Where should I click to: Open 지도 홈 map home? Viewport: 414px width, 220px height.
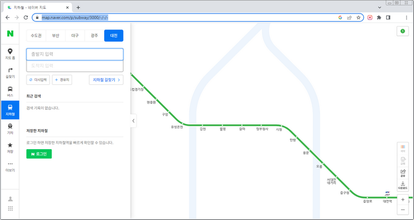click(10, 54)
